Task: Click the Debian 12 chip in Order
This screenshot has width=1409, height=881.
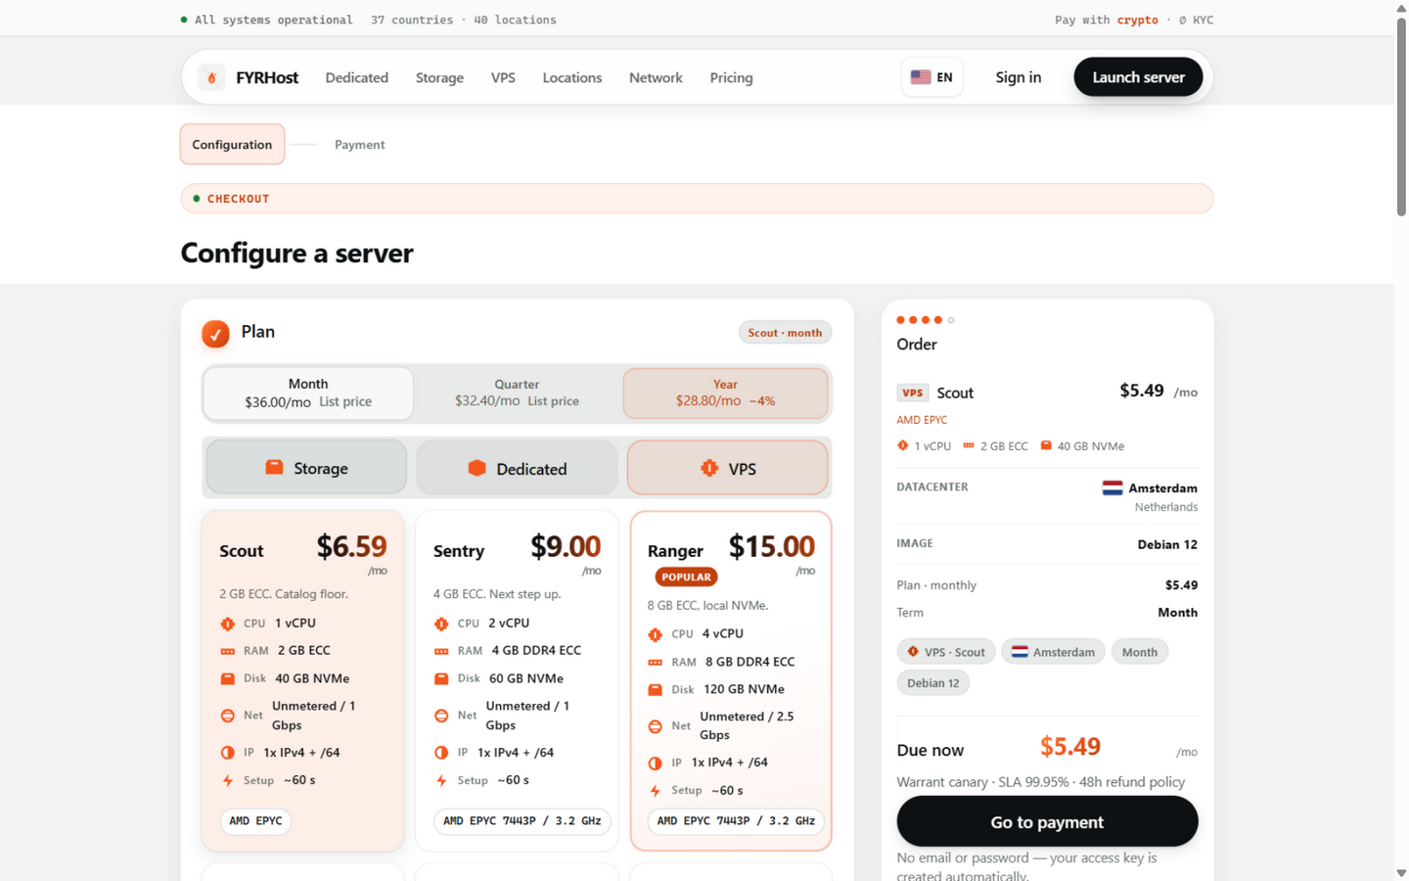Action: 932,683
